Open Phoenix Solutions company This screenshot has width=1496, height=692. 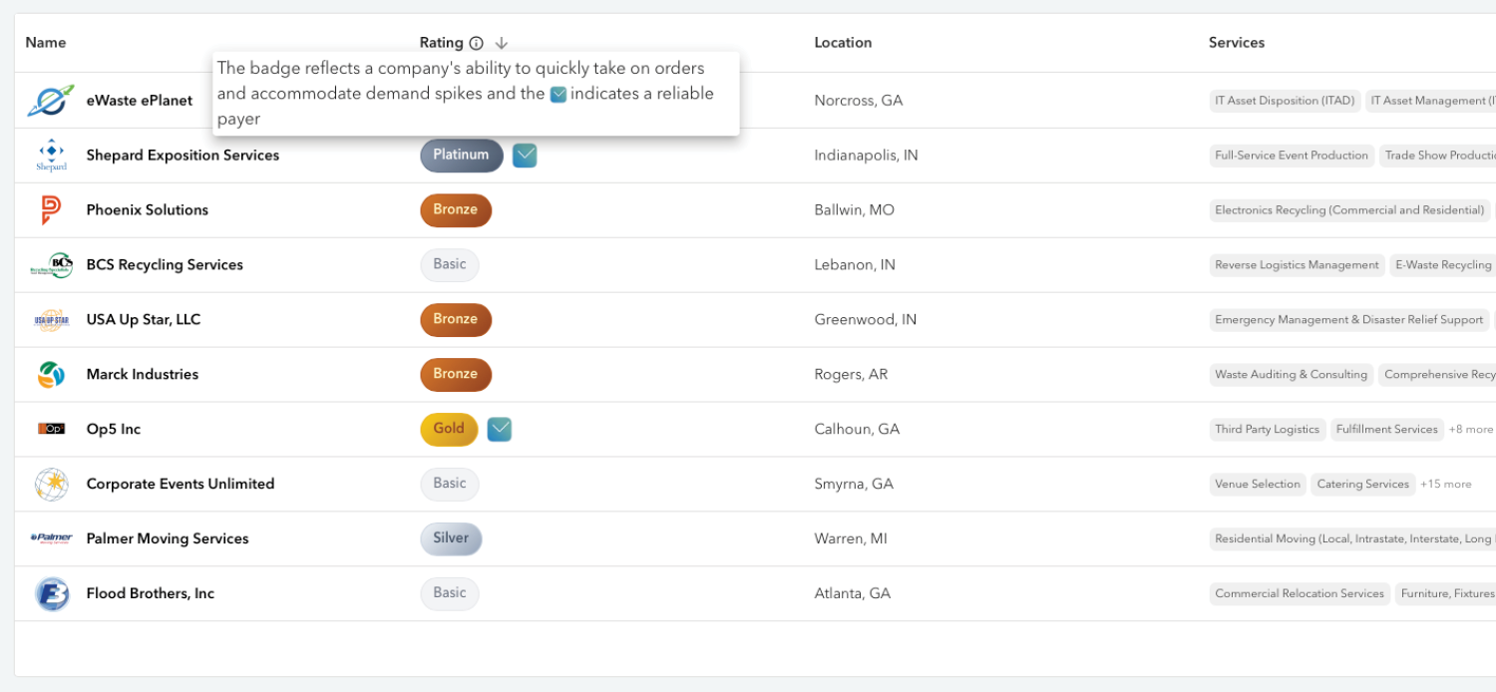tap(148, 210)
